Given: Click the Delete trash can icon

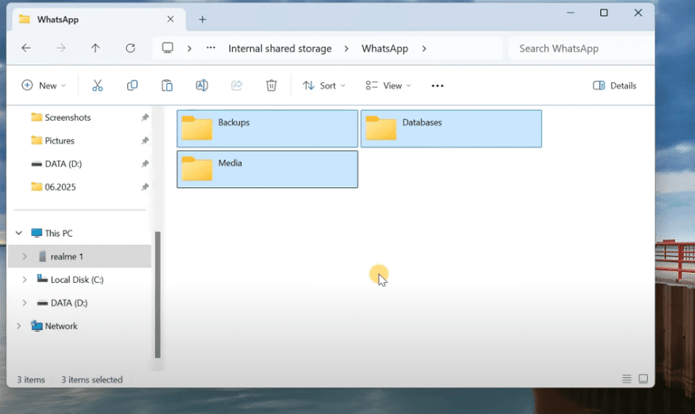Looking at the screenshot, I should 271,85.
